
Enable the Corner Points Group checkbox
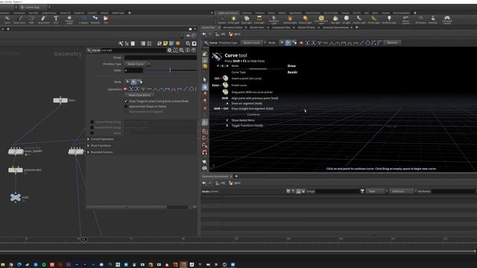tap(92, 122)
